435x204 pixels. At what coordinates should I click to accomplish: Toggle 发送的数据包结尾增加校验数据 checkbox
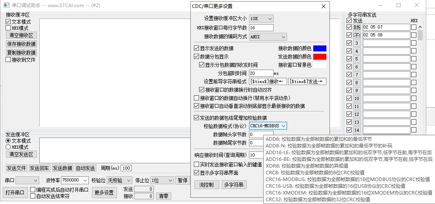click(x=196, y=118)
